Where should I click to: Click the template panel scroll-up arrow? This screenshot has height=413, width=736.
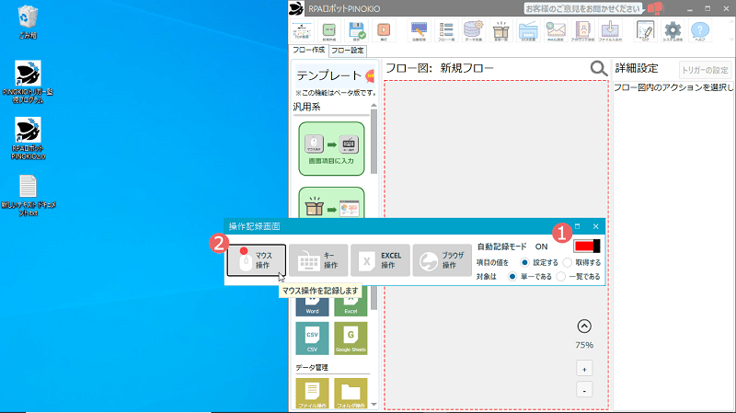pos(374,106)
